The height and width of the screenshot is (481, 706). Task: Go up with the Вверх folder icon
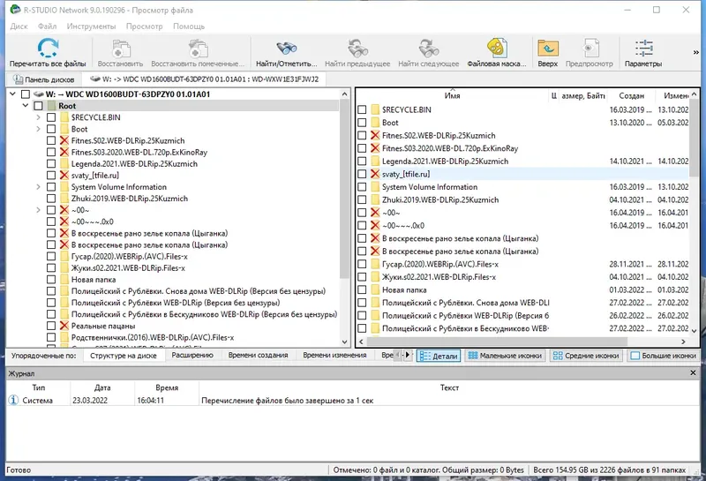click(x=547, y=49)
